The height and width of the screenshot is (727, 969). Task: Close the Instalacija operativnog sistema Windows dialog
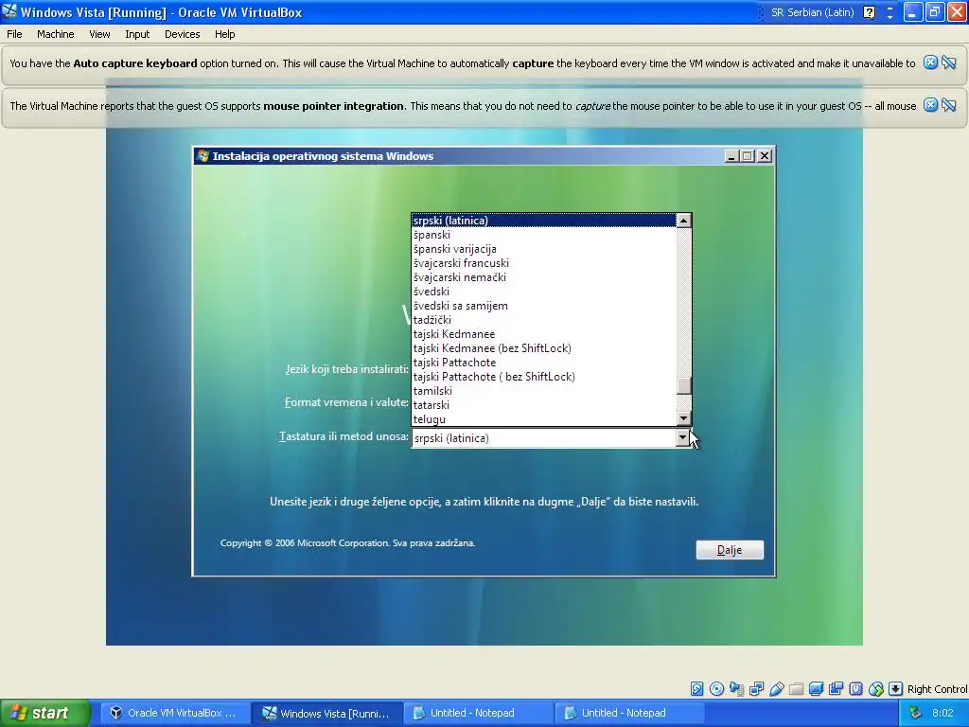(765, 156)
